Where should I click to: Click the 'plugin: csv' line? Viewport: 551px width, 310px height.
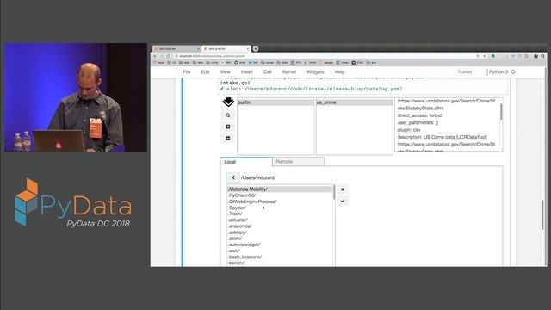pos(409,130)
